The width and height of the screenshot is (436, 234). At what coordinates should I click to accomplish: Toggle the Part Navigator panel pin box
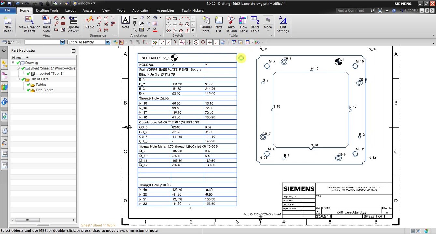pyautogui.click(x=73, y=51)
